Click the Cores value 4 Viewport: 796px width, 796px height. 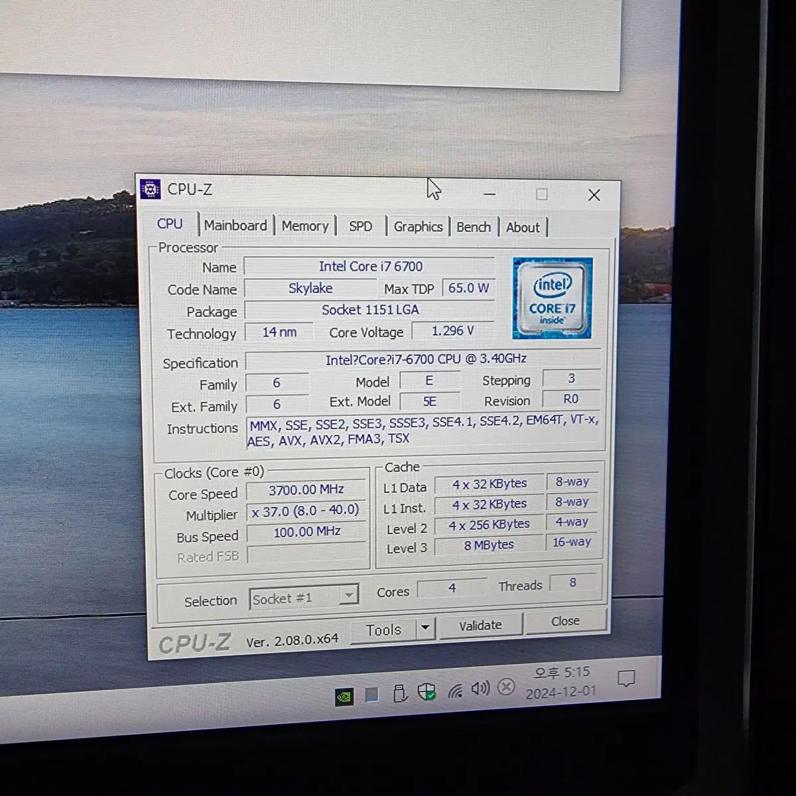click(452, 588)
